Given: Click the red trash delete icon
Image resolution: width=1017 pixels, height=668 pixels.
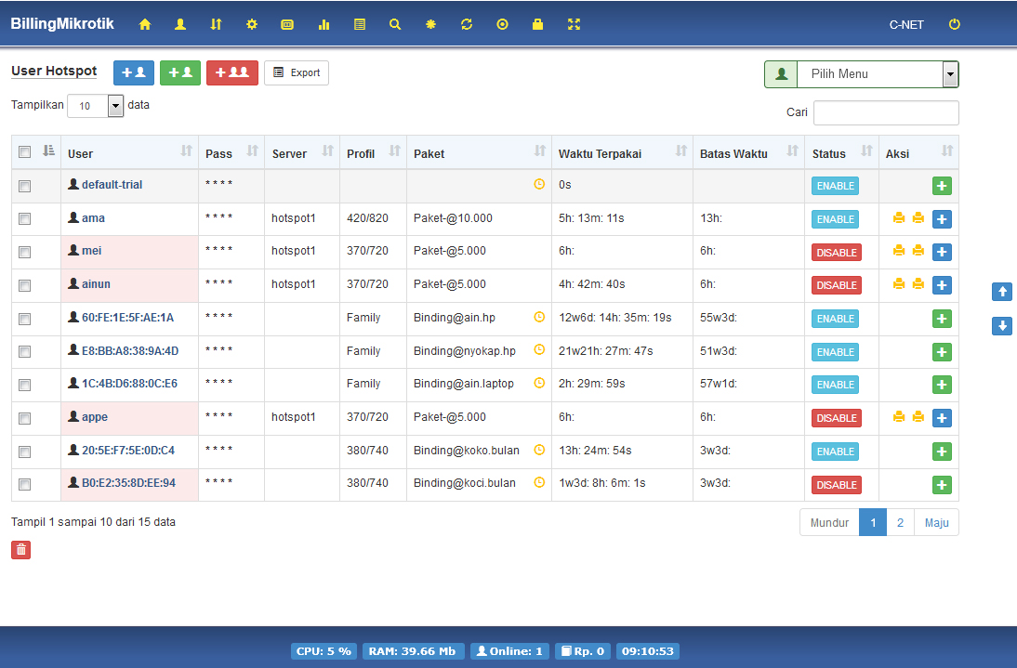Looking at the screenshot, I should (21, 549).
